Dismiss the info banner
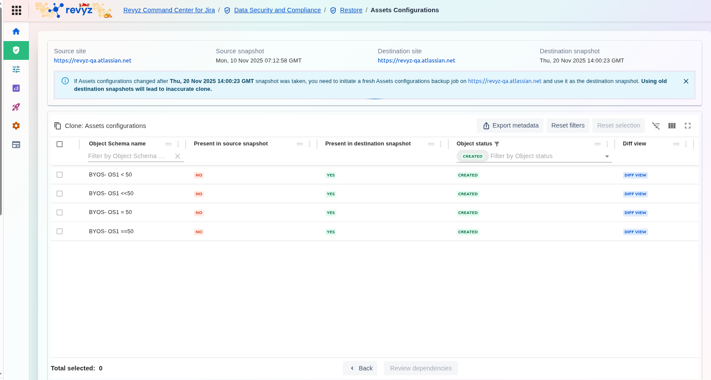The width and height of the screenshot is (711, 380). click(686, 81)
